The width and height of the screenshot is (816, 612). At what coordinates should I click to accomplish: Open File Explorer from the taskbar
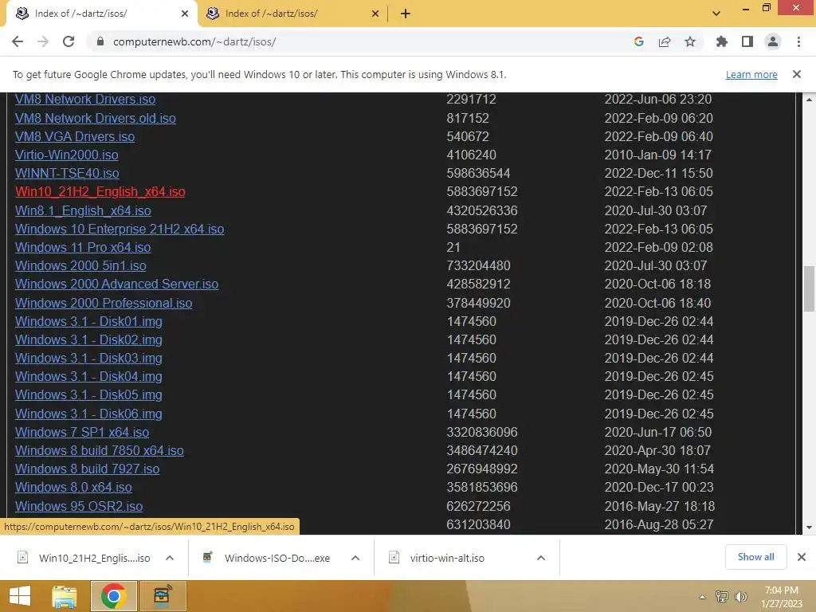[65, 596]
